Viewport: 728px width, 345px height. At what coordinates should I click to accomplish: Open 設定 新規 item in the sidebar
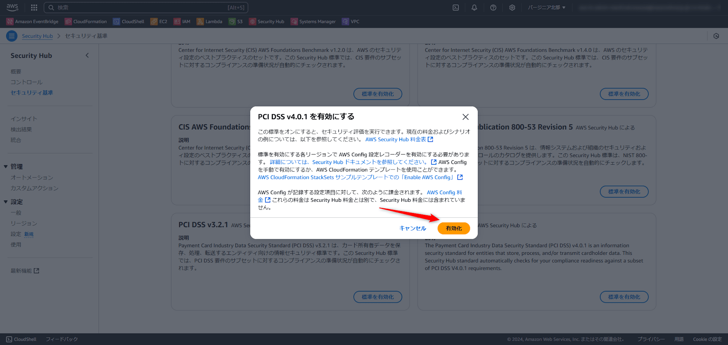[22, 234]
